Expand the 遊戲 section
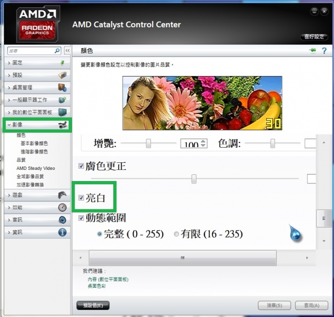334x317 pixels. point(9,195)
